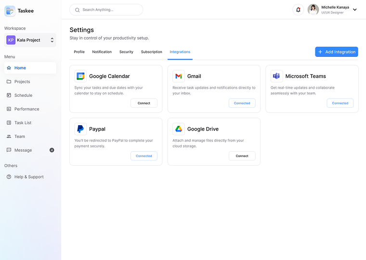
Task: Open Task List from the sidebar
Action: (30, 123)
